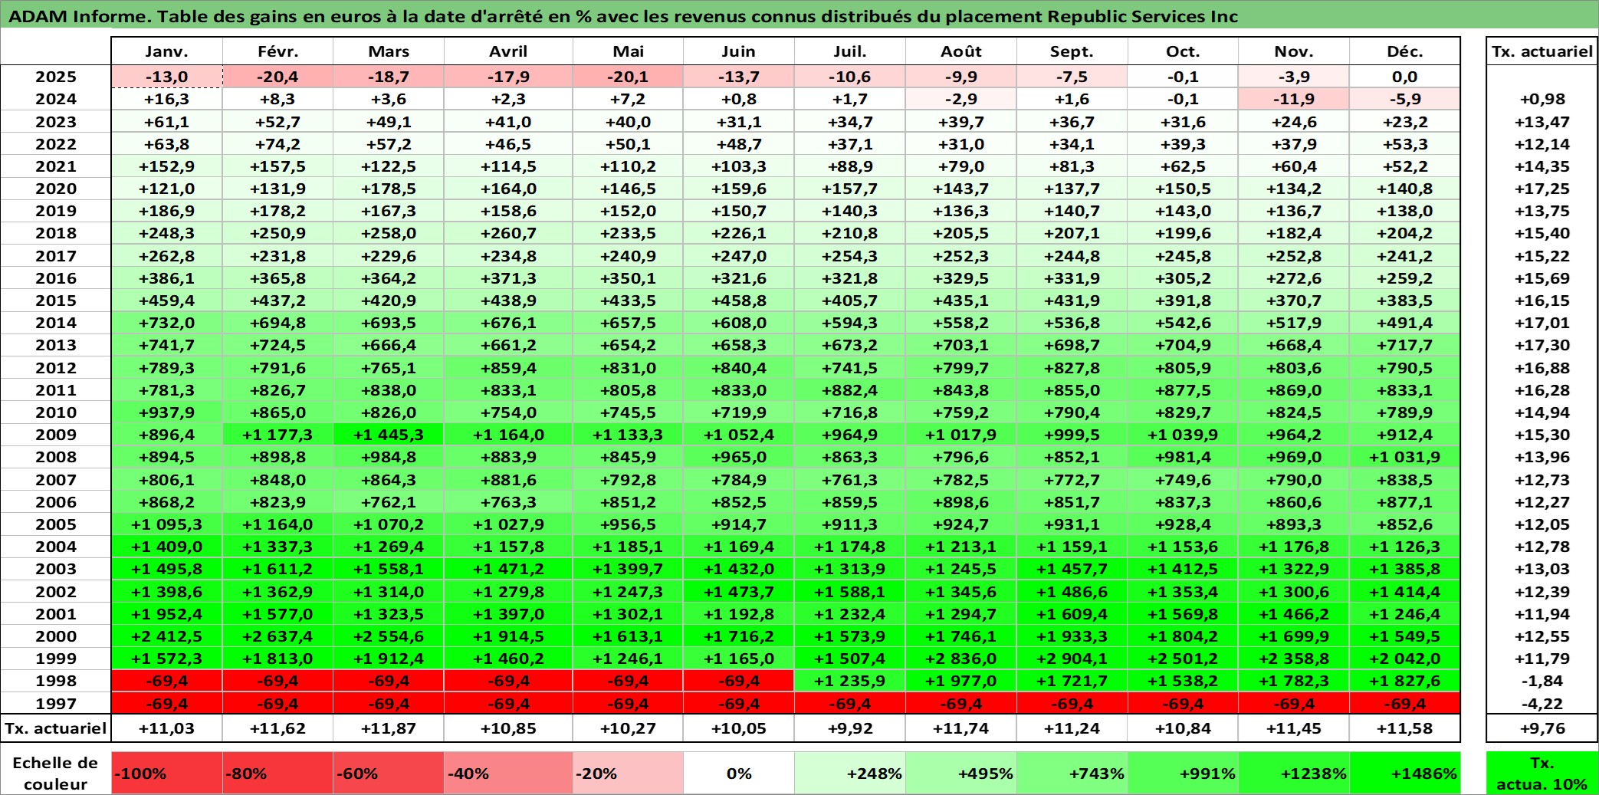
Task: Click the +1238% color scale swatch
Action: [1294, 773]
